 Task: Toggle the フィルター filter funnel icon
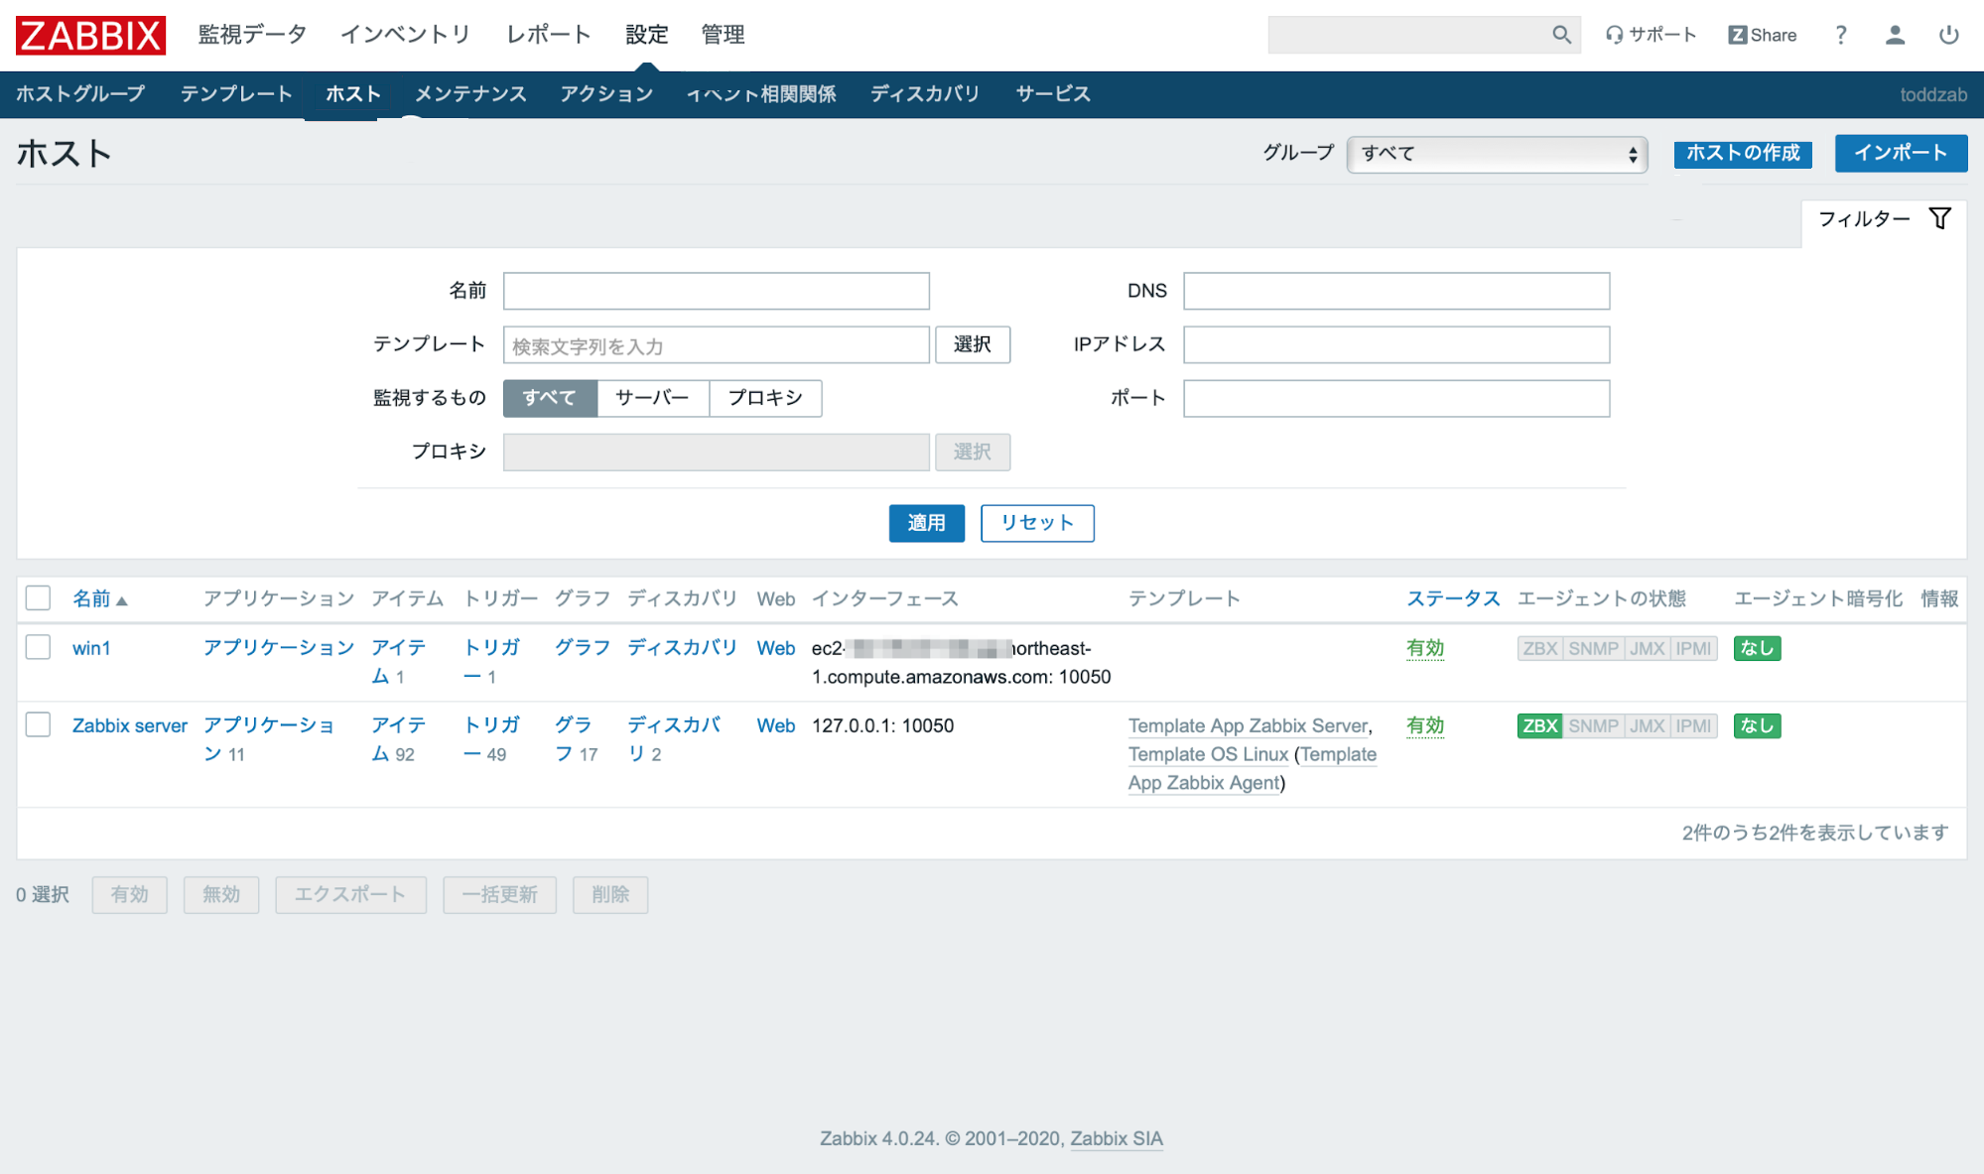click(1939, 218)
